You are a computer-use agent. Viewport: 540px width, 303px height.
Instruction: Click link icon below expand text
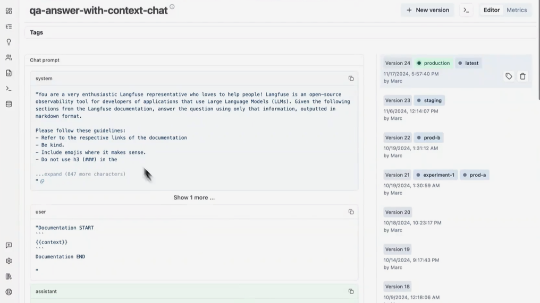[42, 181]
